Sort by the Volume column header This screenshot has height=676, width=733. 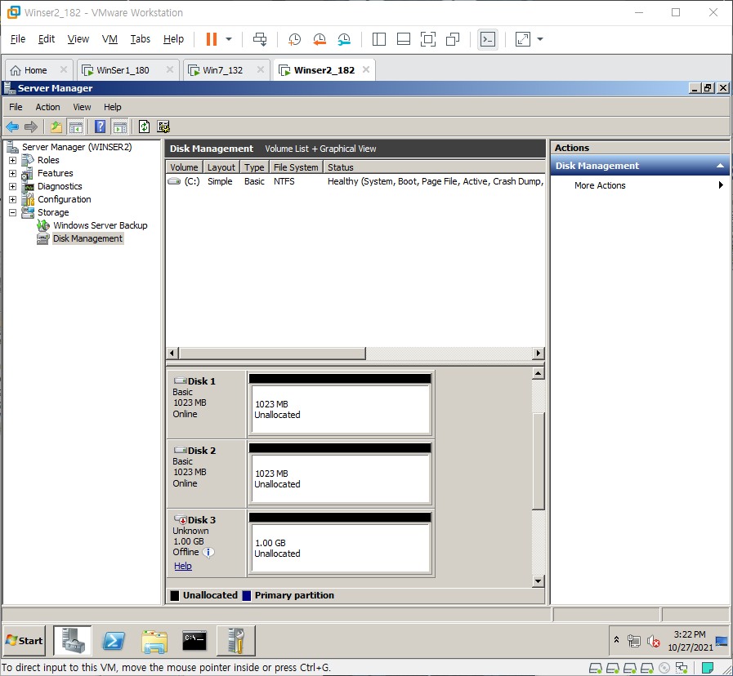pyautogui.click(x=184, y=167)
